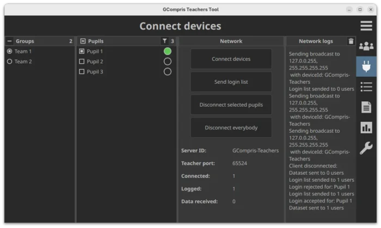This screenshot has height=228, width=381.
Task: Collapse the Groups panel header
Action: pyautogui.click(x=9, y=41)
